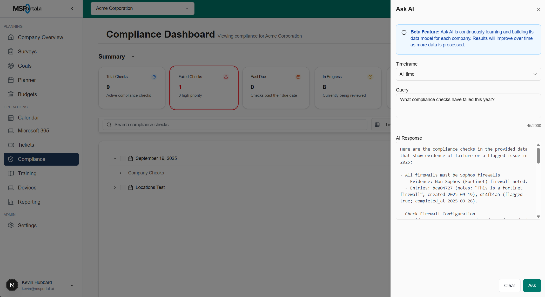Check the Locations Test checkbox

point(123,187)
